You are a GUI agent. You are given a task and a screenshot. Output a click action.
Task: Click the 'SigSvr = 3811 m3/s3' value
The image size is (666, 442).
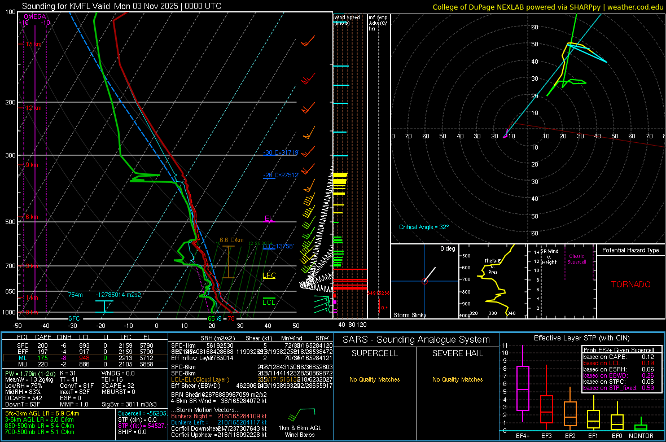[x=129, y=404]
